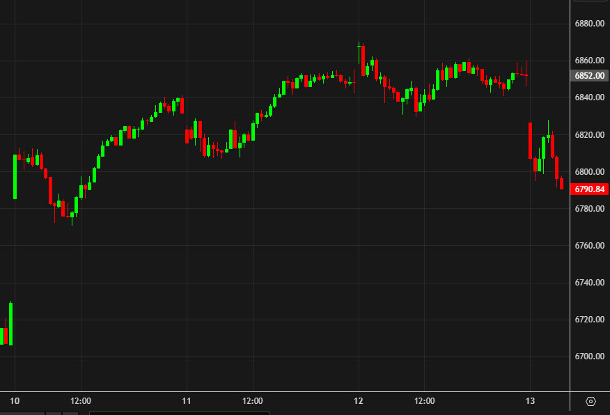Click the isolated green candle at bottom left
Viewport: 610px width, 415px height.
10,324
